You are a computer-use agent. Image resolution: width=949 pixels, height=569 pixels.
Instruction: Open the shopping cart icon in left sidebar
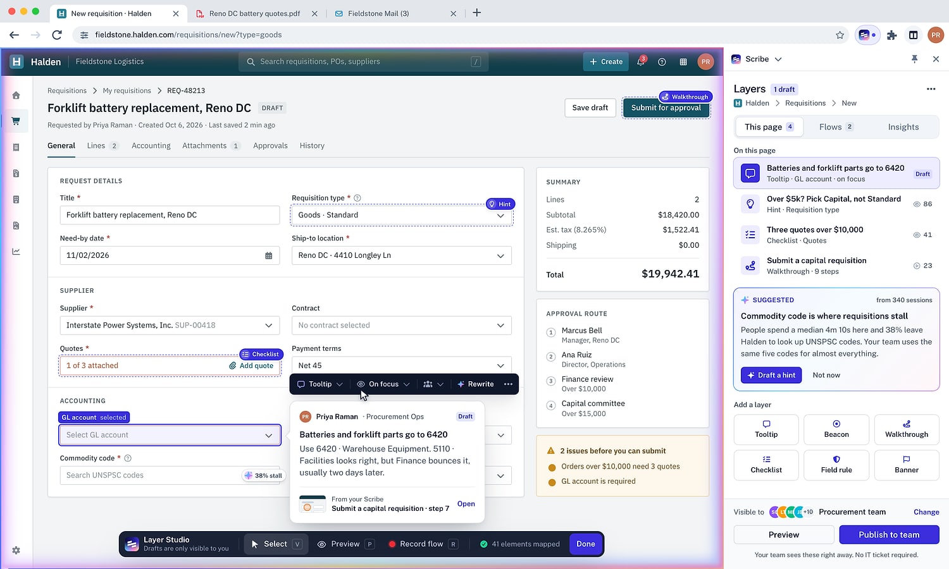[x=16, y=121]
